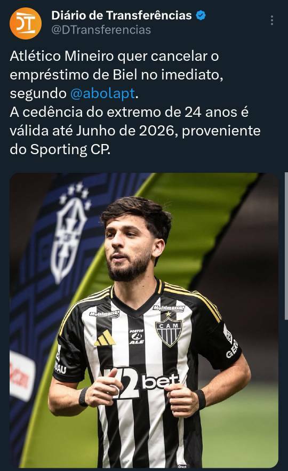Open the Diário de Transferências profile avatar
288x471 pixels.
[x=25, y=23]
